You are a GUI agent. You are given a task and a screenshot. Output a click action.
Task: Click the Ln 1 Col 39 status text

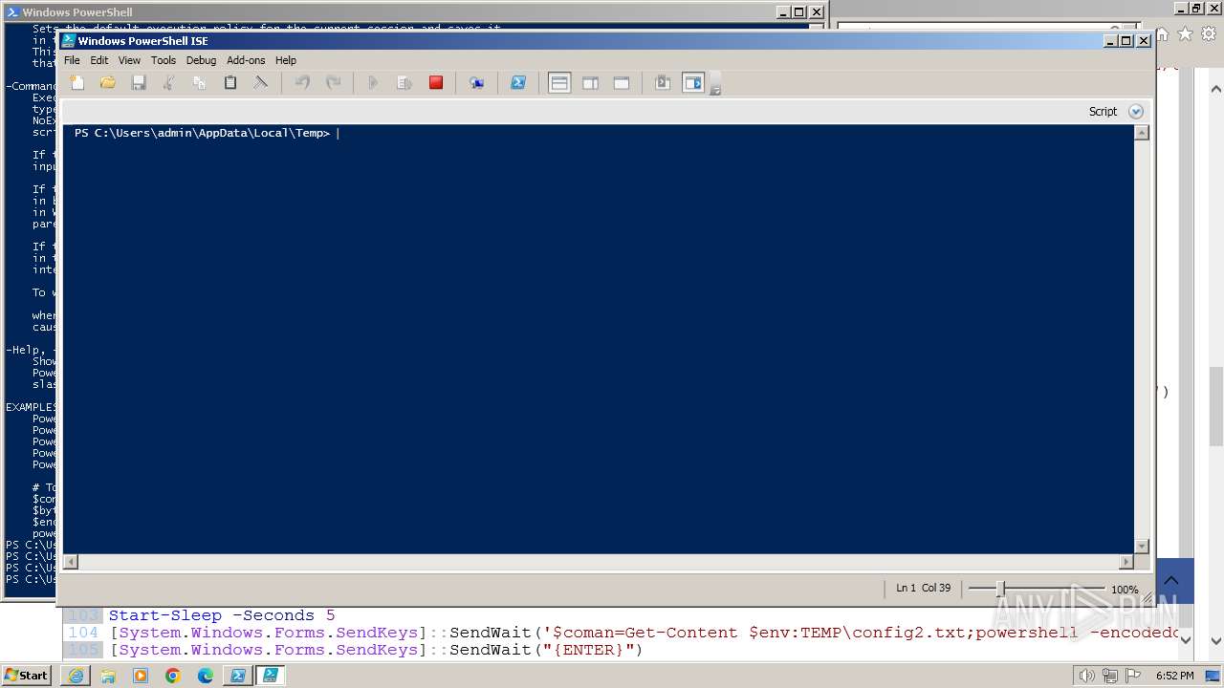click(x=924, y=589)
